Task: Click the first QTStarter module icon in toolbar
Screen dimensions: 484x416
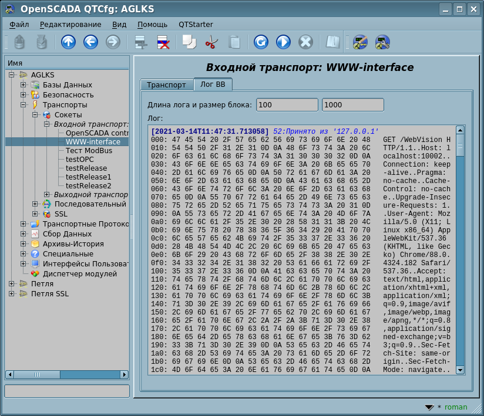Action: (360, 42)
